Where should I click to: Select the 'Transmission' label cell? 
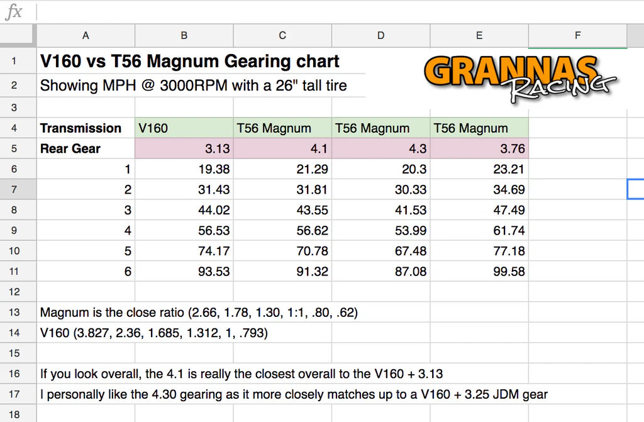(86, 128)
